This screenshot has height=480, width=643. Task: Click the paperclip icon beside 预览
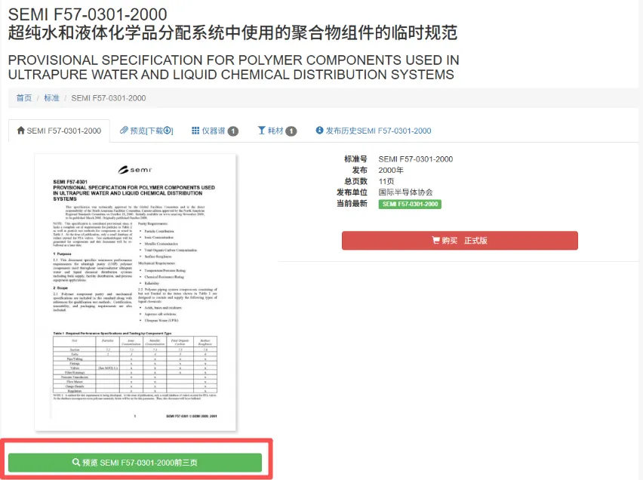click(124, 131)
